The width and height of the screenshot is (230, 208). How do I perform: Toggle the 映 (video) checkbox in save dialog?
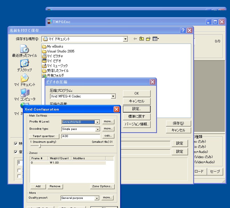point(16,144)
